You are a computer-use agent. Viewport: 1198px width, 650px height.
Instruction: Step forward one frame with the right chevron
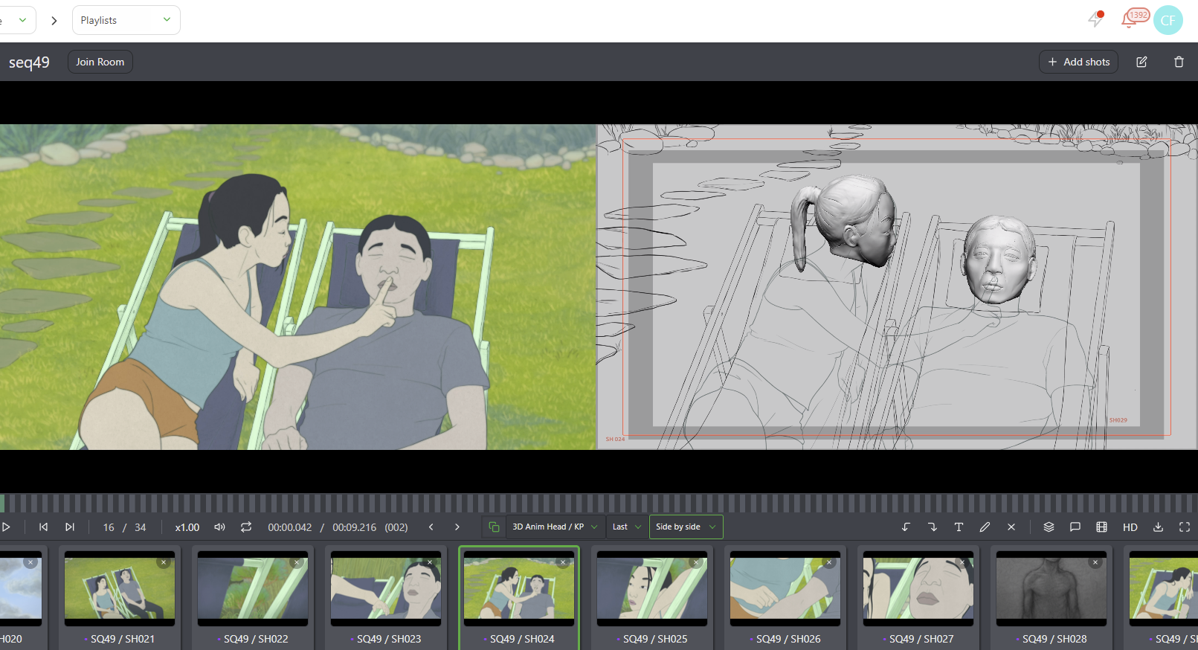point(457,527)
